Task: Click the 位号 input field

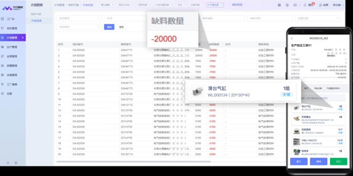Action: click(x=125, y=19)
